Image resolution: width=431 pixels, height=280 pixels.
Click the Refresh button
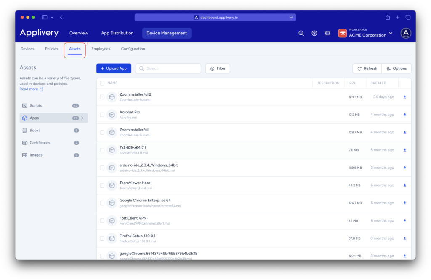[x=367, y=68]
